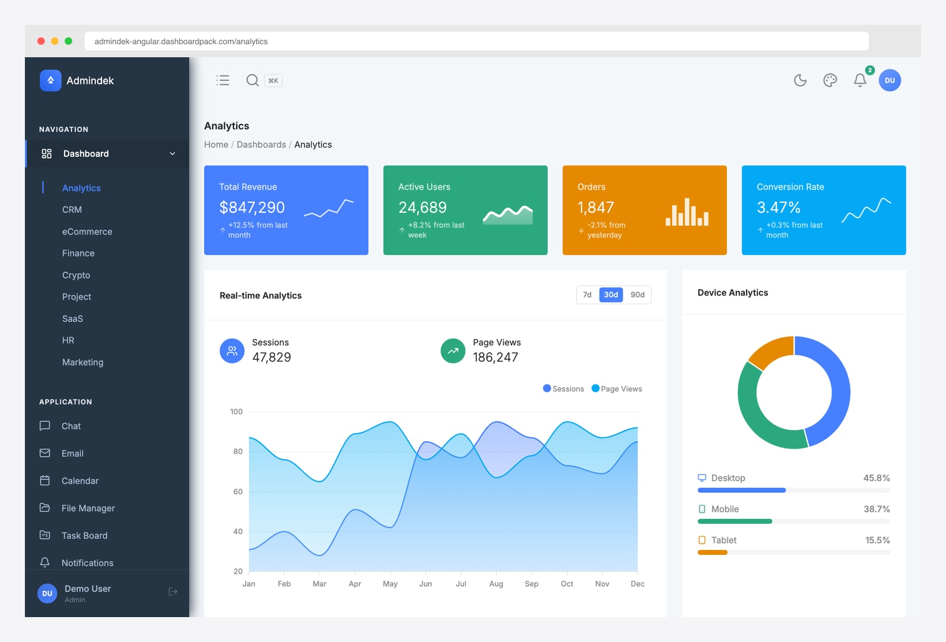Screen dimensions: 946x642
Task: Click the Page Views trending icon
Action: 453,351
